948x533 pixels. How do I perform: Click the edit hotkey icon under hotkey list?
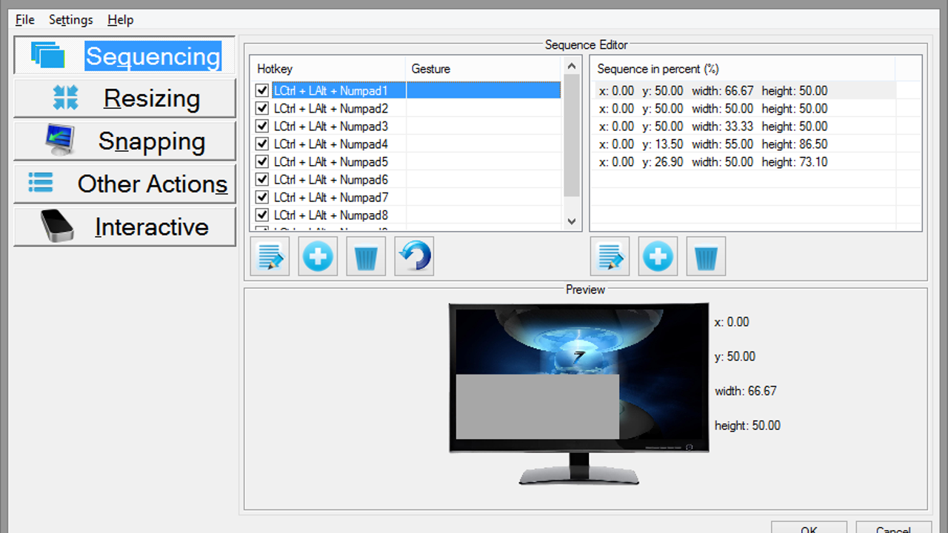coord(270,257)
